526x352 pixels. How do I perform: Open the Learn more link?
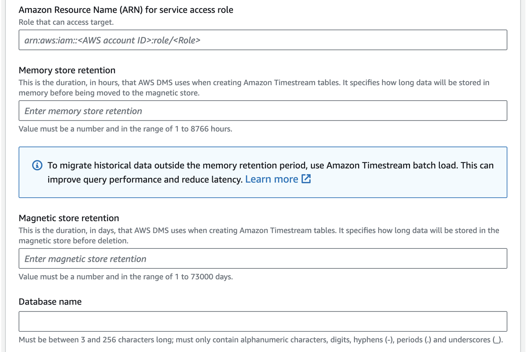click(x=271, y=179)
